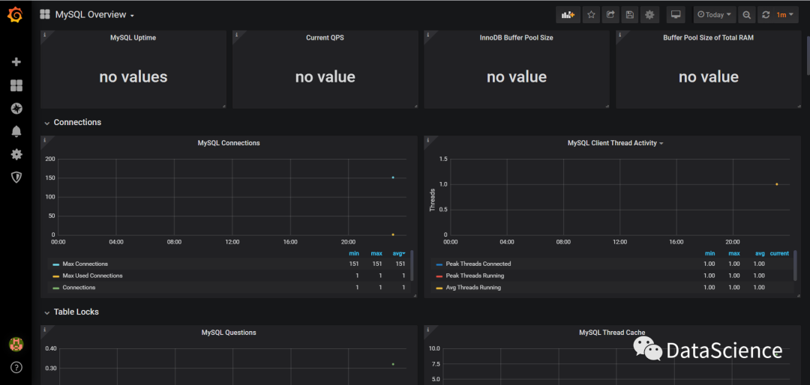Screen dimensions: 810x385
Task: Open the MySQL Overview dashboard picker
Action: [x=94, y=15]
